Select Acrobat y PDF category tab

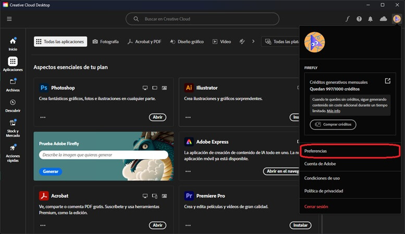click(x=144, y=42)
